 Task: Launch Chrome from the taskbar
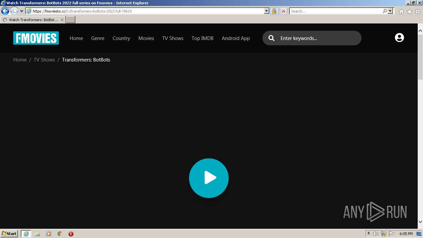click(60, 234)
